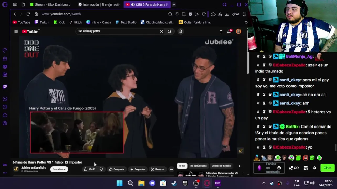337x189 pixels.
Task: Open the tiktok bookmark
Action: pos(76,22)
